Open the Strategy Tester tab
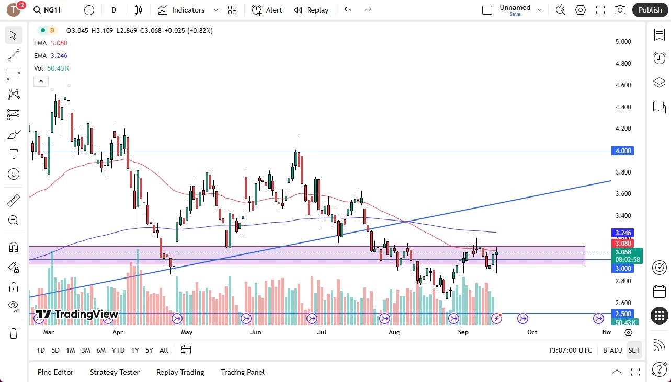Viewport: 671px width, 382px height. pyautogui.click(x=115, y=372)
